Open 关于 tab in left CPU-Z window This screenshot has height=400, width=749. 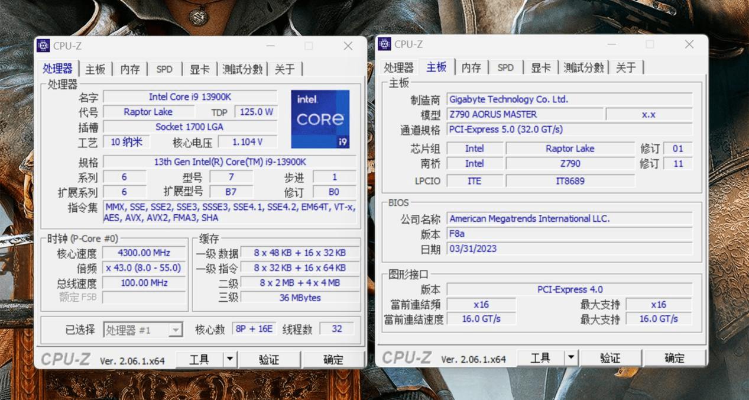[x=284, y=69]
